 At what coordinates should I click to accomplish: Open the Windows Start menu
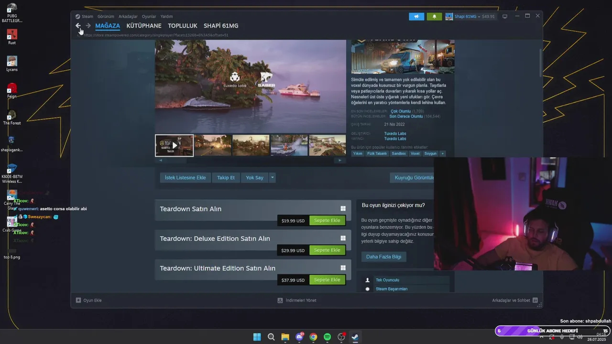(x=257, y=337)
